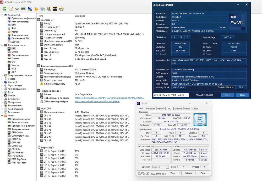Switch to CPU-Z Graphics tab

[x=178, y=108]
